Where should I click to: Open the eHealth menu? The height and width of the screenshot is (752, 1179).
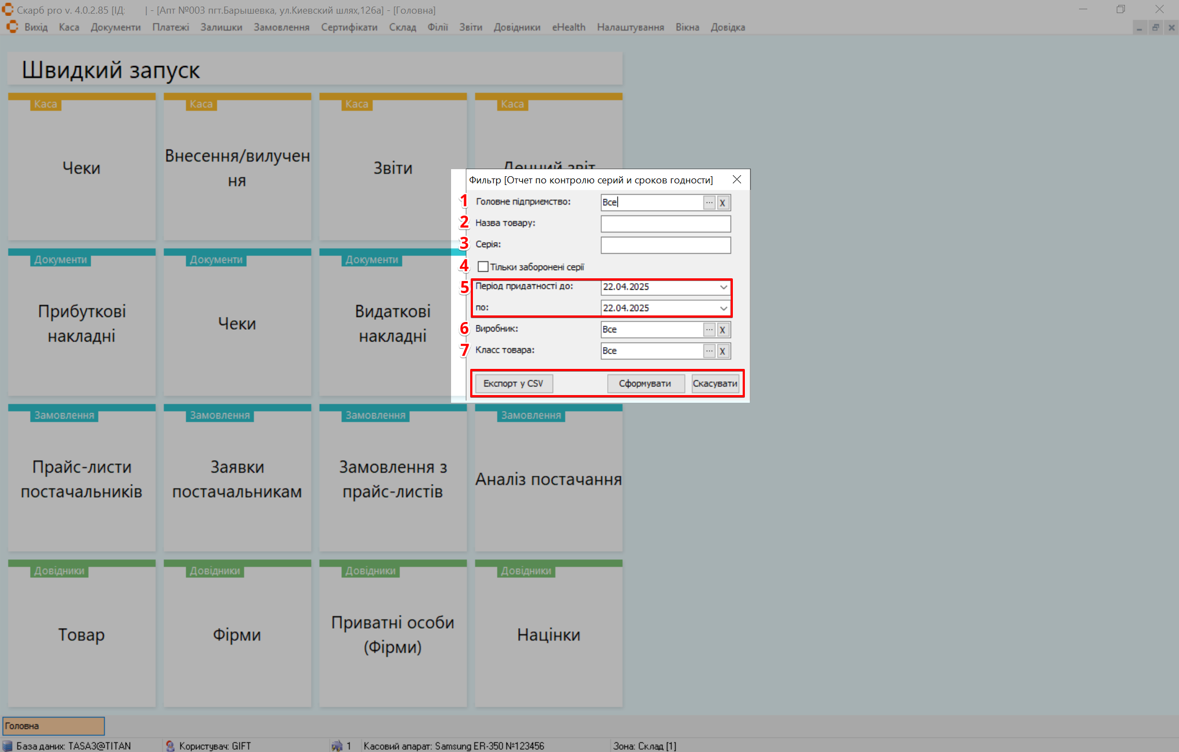click(x=568, y=27)
